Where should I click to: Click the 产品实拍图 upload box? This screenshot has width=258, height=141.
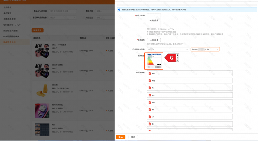[154, 20]
